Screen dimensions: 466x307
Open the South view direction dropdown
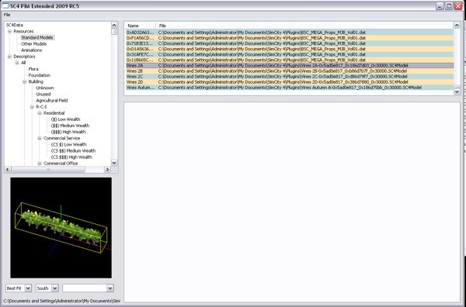(x=54, y=288)
